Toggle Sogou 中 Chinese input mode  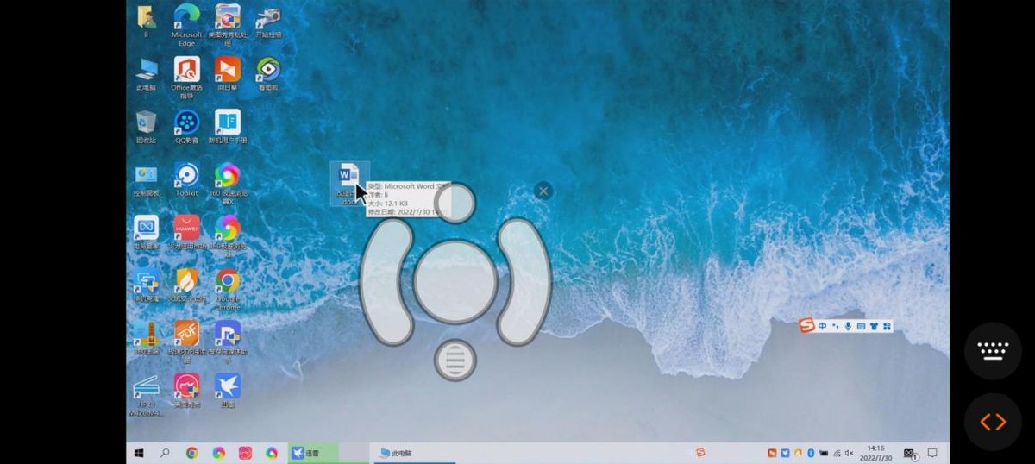coord(823,326)
